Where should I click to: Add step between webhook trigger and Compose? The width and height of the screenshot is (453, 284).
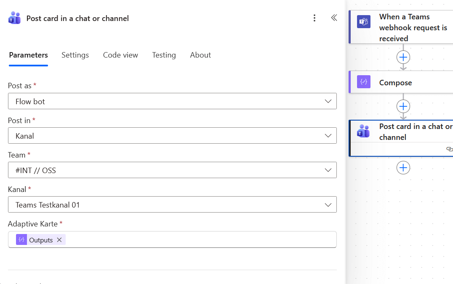tap(403, 57)
